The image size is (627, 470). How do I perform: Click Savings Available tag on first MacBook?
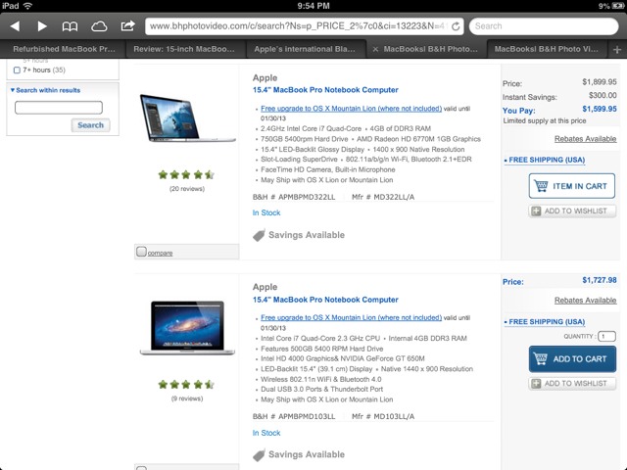pos(299,235)
